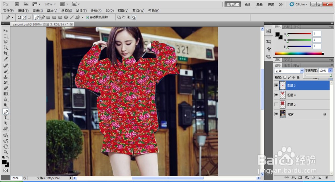Open the 滤镜(T) menu

[x=81, y=10]
